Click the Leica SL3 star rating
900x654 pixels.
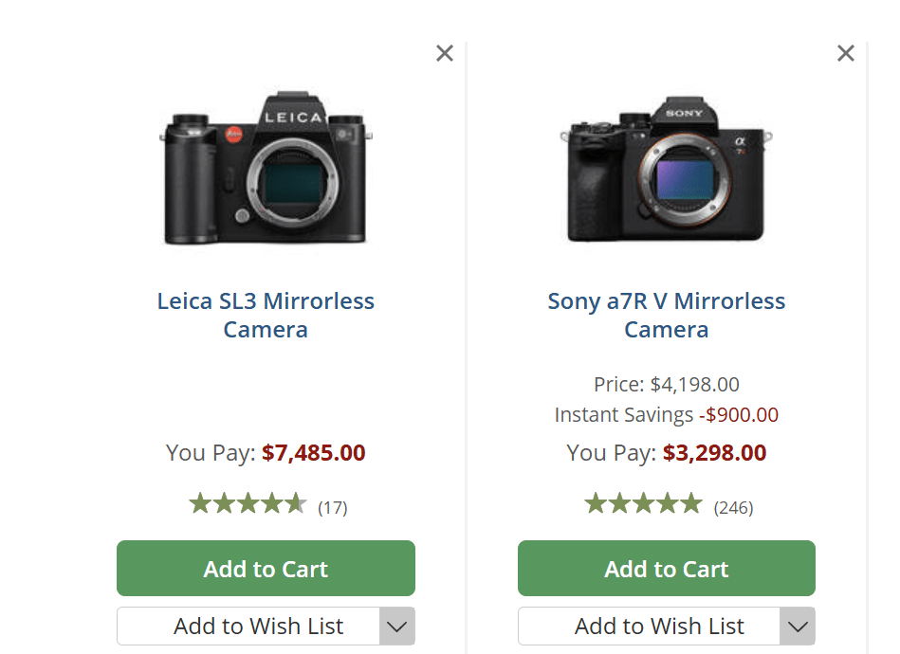(x=248, y=503)
